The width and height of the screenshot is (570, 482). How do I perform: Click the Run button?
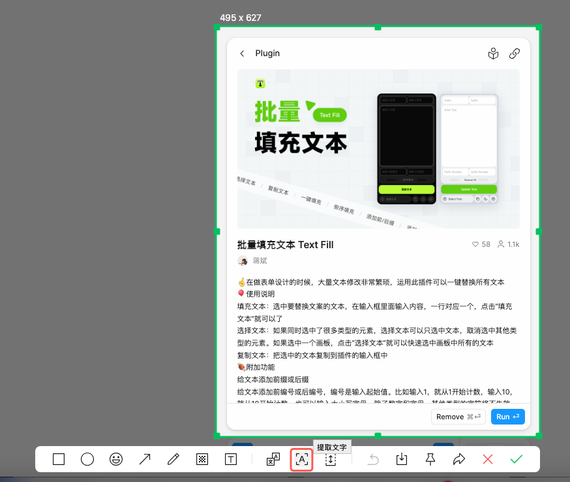508,417
